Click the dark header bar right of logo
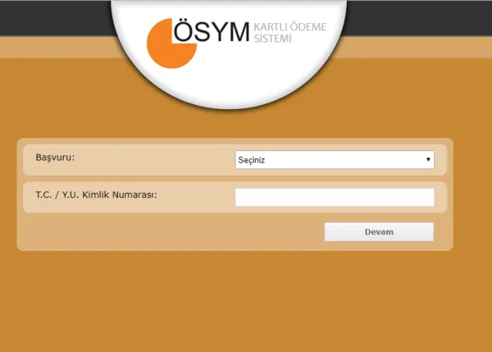This screenshot has height=352, width=492. coord(426,16)
